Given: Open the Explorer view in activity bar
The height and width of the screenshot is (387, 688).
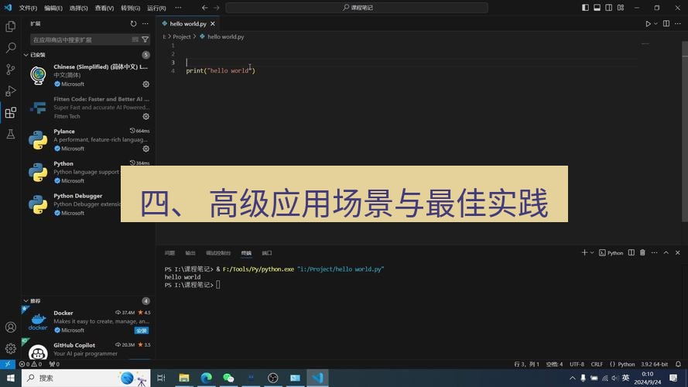Looking at the screenshot, I should 11,26.
